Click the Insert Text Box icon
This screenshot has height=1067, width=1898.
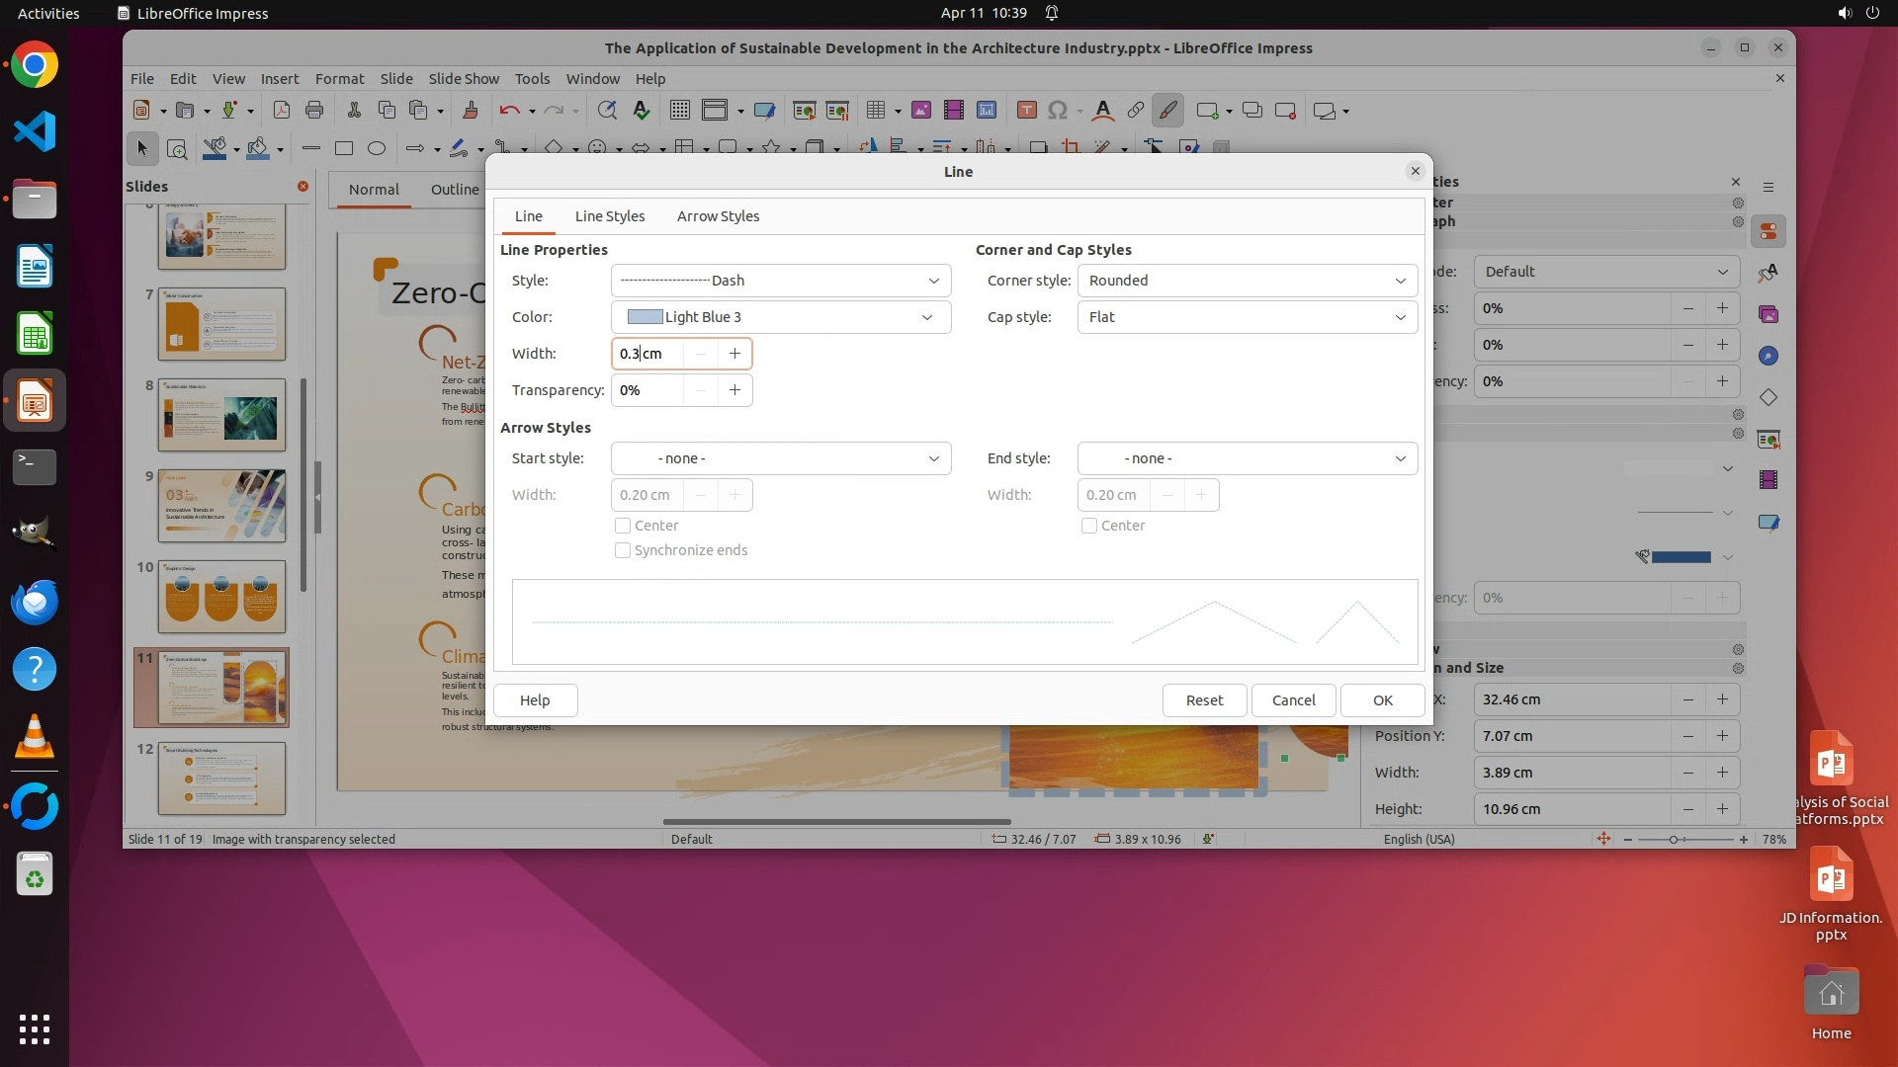(x=1026, y=111)
